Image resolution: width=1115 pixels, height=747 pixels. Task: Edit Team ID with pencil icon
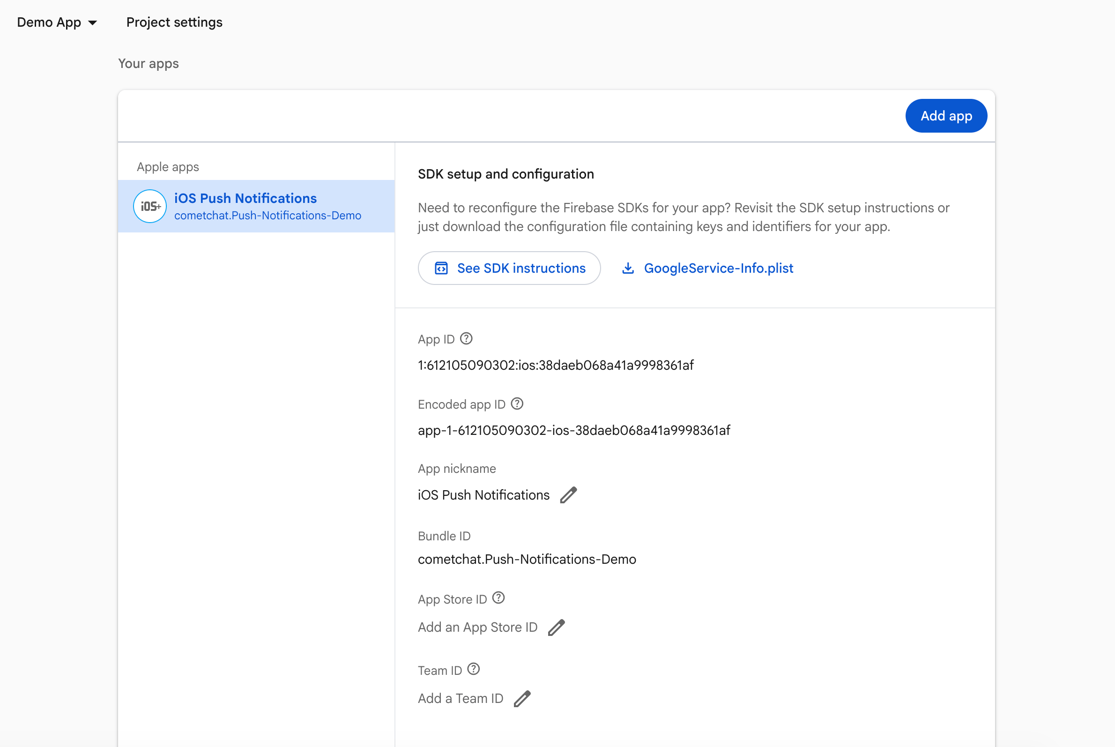522,699
